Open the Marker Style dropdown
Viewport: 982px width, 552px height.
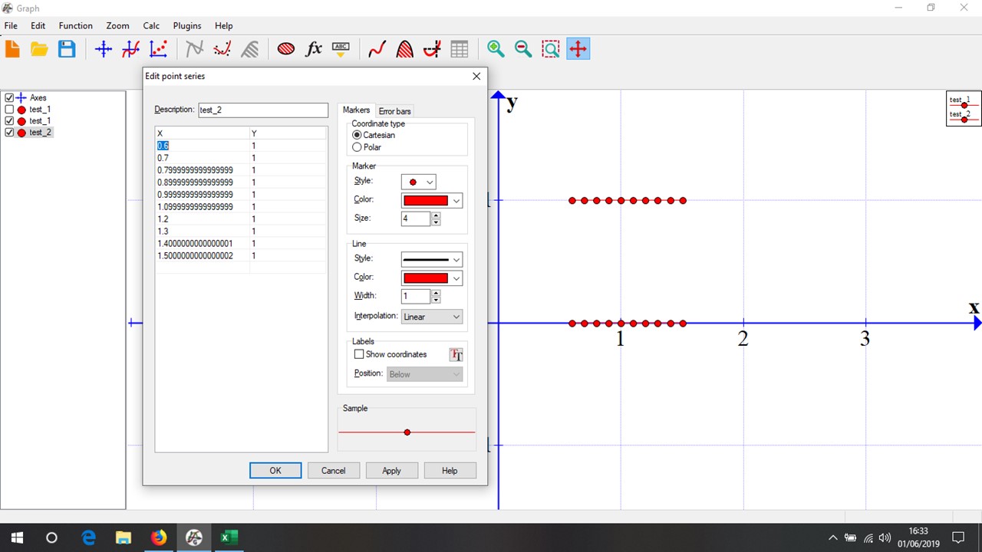pos(418,182)
